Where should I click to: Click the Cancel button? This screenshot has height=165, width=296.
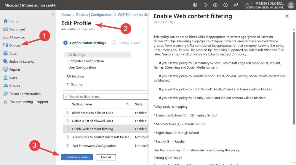106,157
